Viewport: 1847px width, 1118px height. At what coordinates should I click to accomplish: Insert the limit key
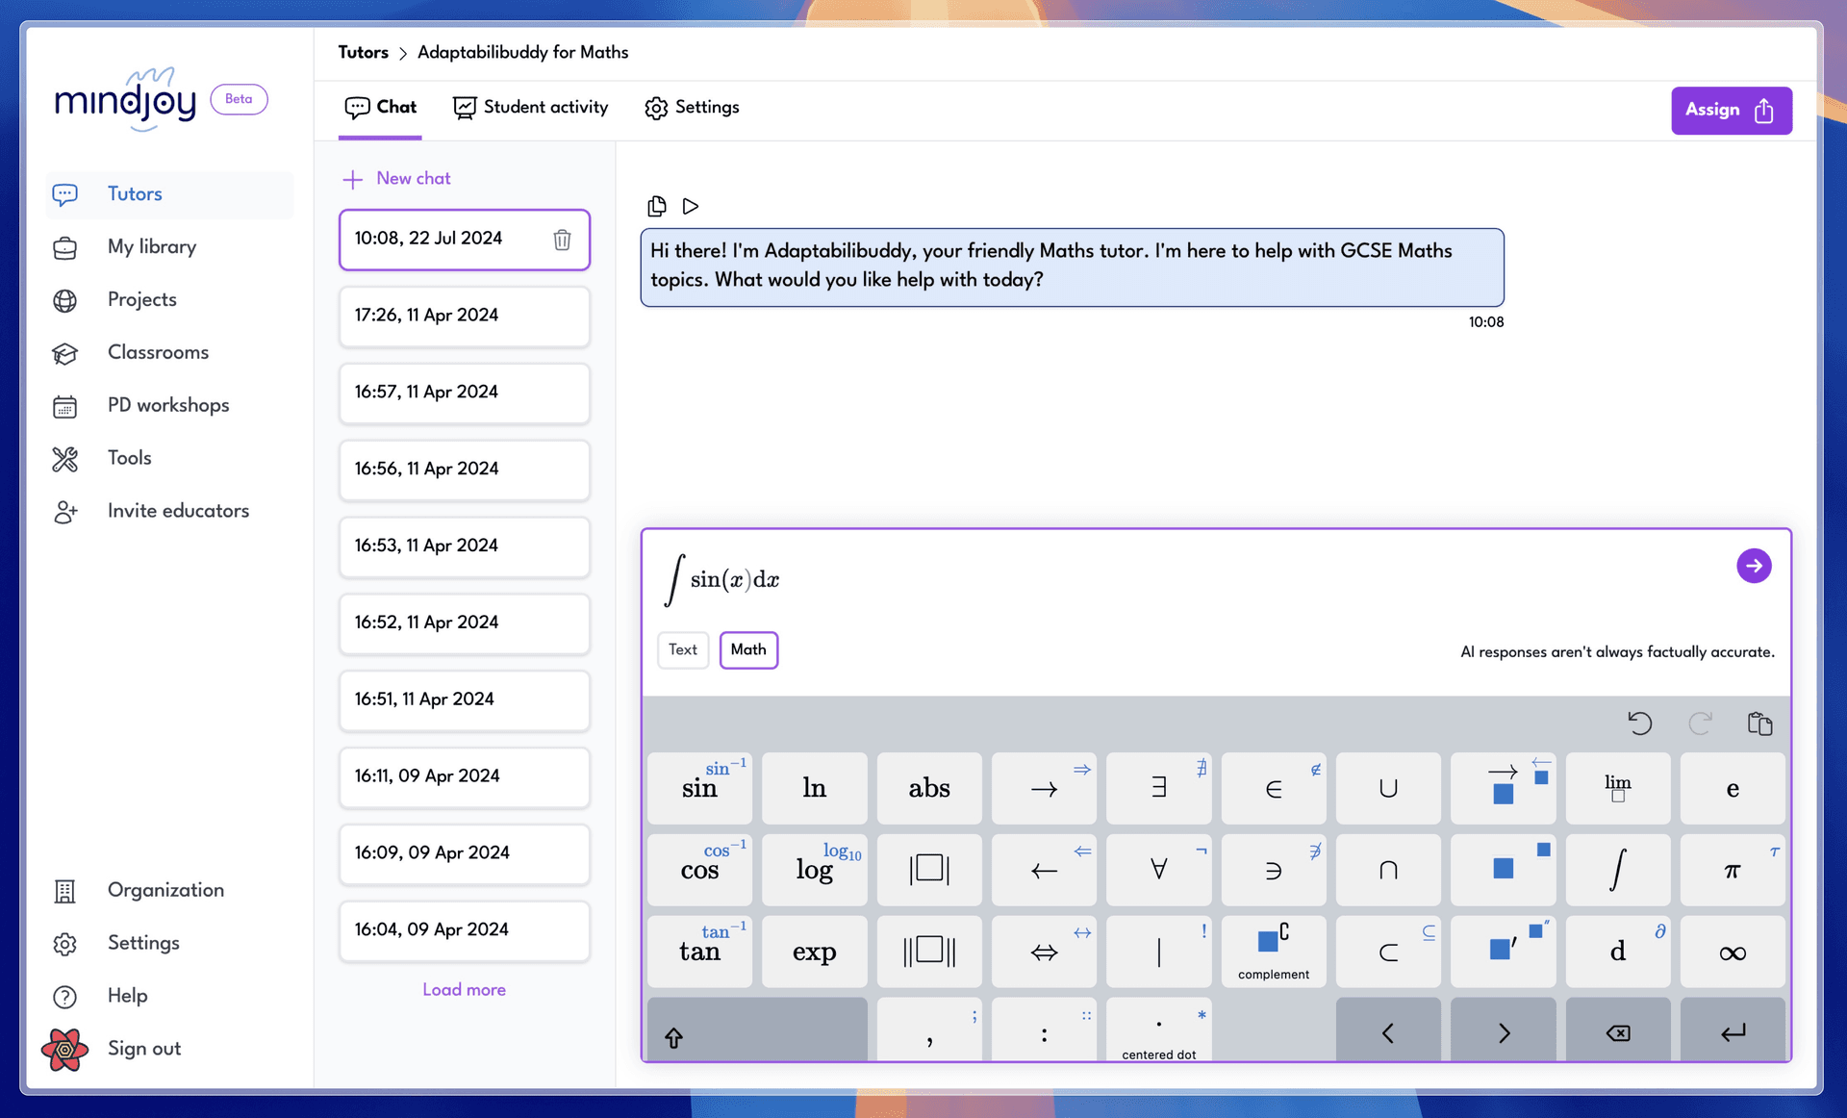pos(1617,788)
